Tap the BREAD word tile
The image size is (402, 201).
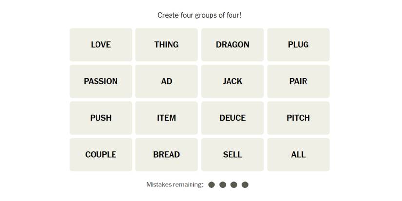(x=167, y=155)
